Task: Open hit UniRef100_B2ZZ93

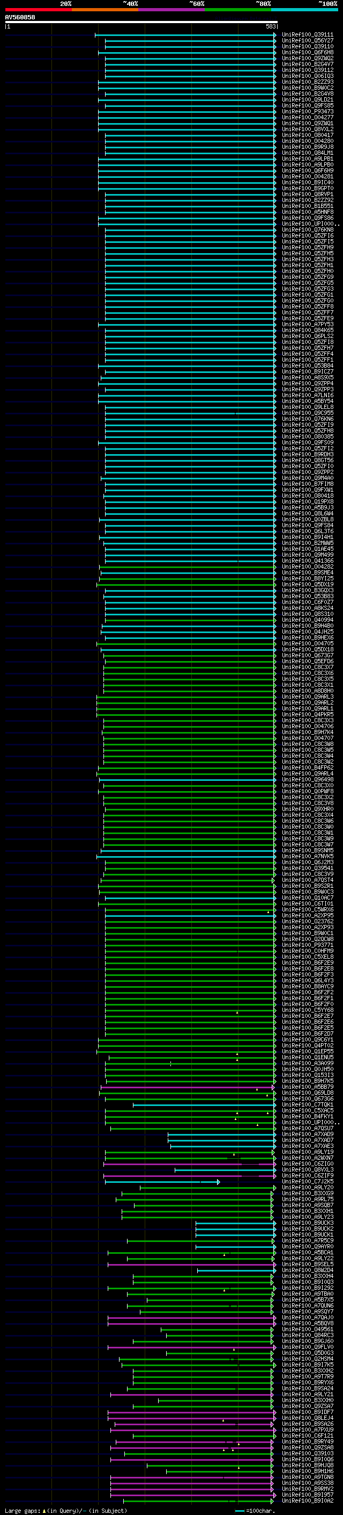Action: click(307, 82)
